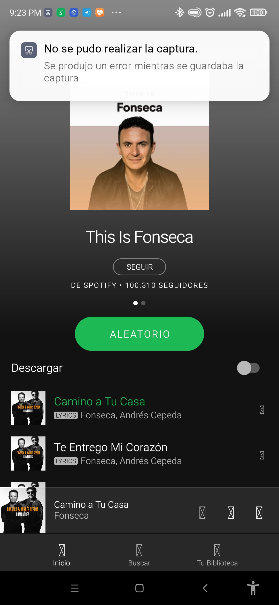The height and width of the screenshot is (605, 279).
Task: Open the Android recent apps menu icon
Action: coord(75,588)
